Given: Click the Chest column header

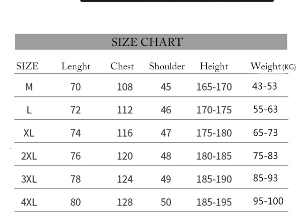Looking at the screenshot, I should (122, 66).
